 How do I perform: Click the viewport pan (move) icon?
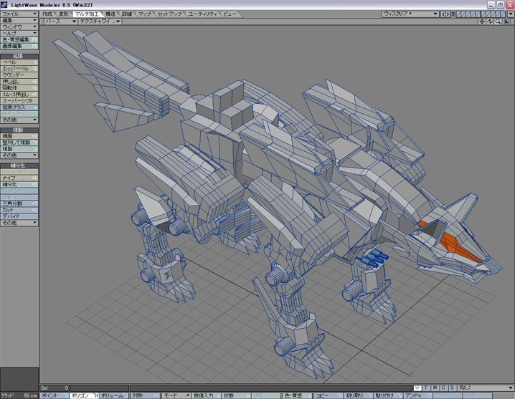[481, 21]
